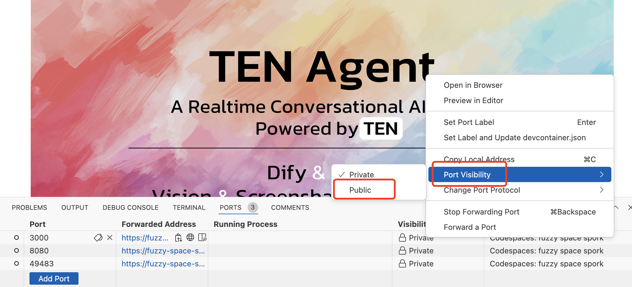Click the Add Port button

coord(54,278)
